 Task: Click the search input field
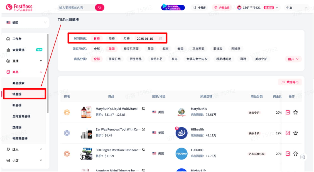(75, 8)
